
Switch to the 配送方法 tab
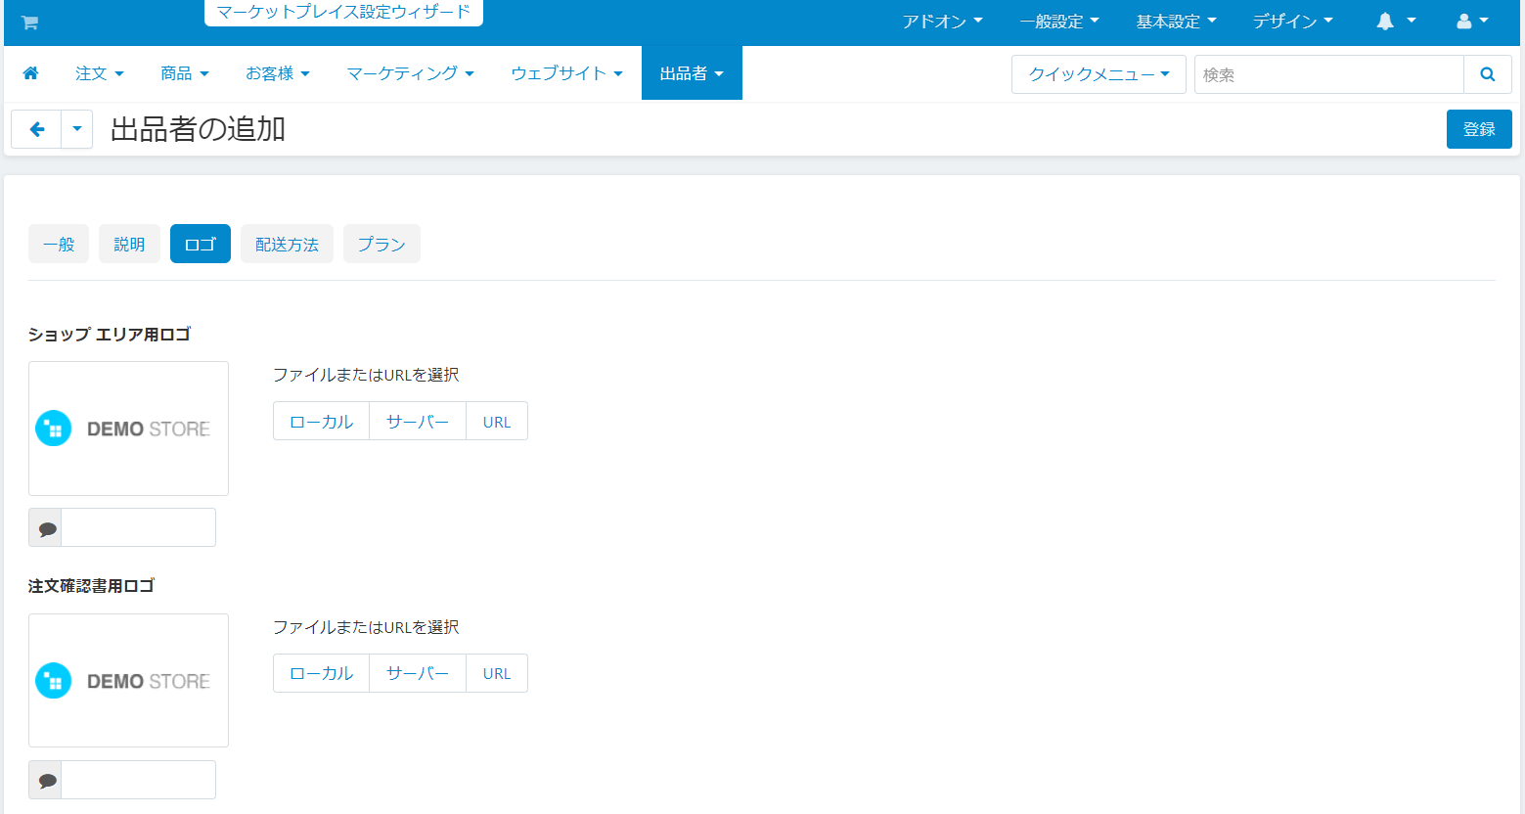[x=287, y=245]
